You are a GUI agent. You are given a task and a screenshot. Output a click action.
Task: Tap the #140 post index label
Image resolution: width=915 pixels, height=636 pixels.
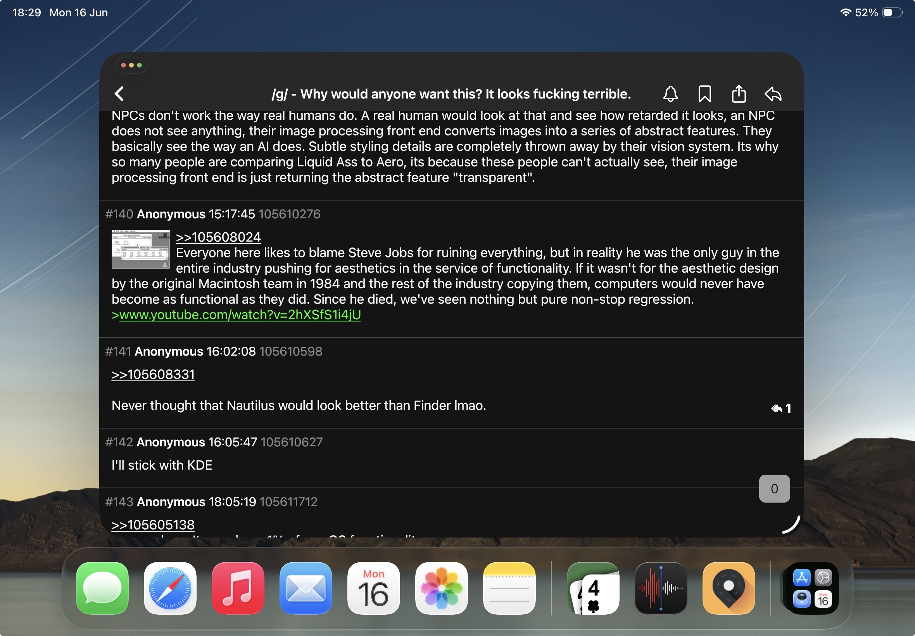pos(119,214)
